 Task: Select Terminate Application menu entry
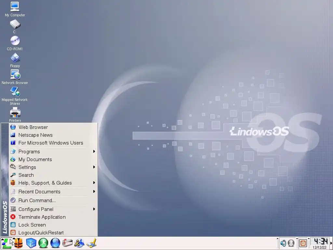click(x=53, y=217)
